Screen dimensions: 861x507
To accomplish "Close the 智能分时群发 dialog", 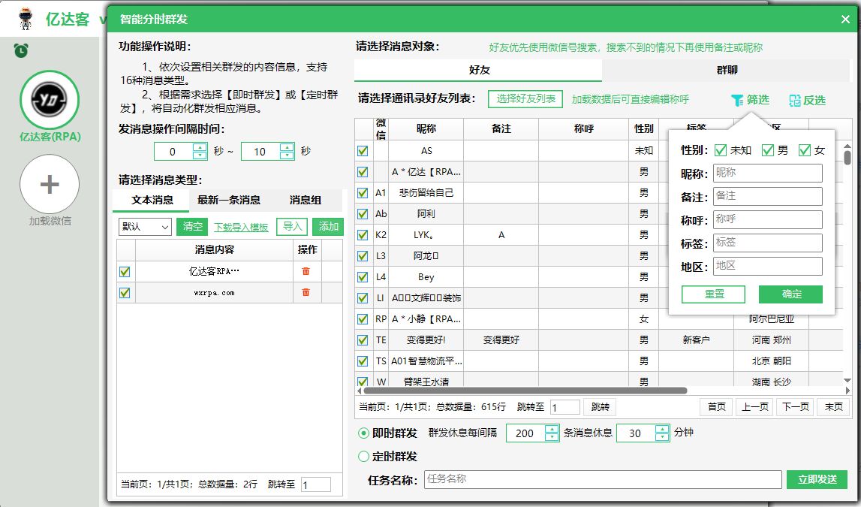I will coord(845,20).
